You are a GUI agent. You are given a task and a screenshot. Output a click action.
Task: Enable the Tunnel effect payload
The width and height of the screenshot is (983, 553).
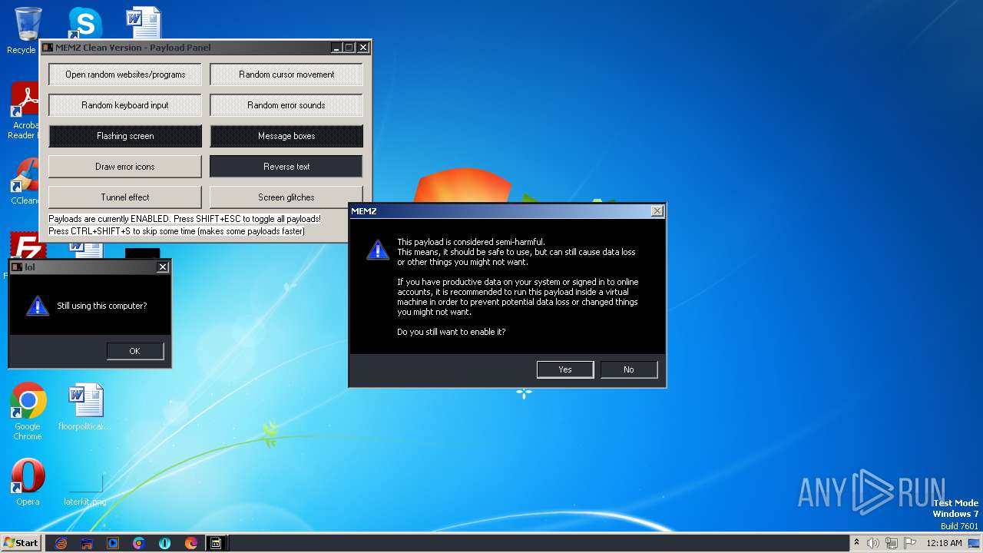(x=125, y=197)
